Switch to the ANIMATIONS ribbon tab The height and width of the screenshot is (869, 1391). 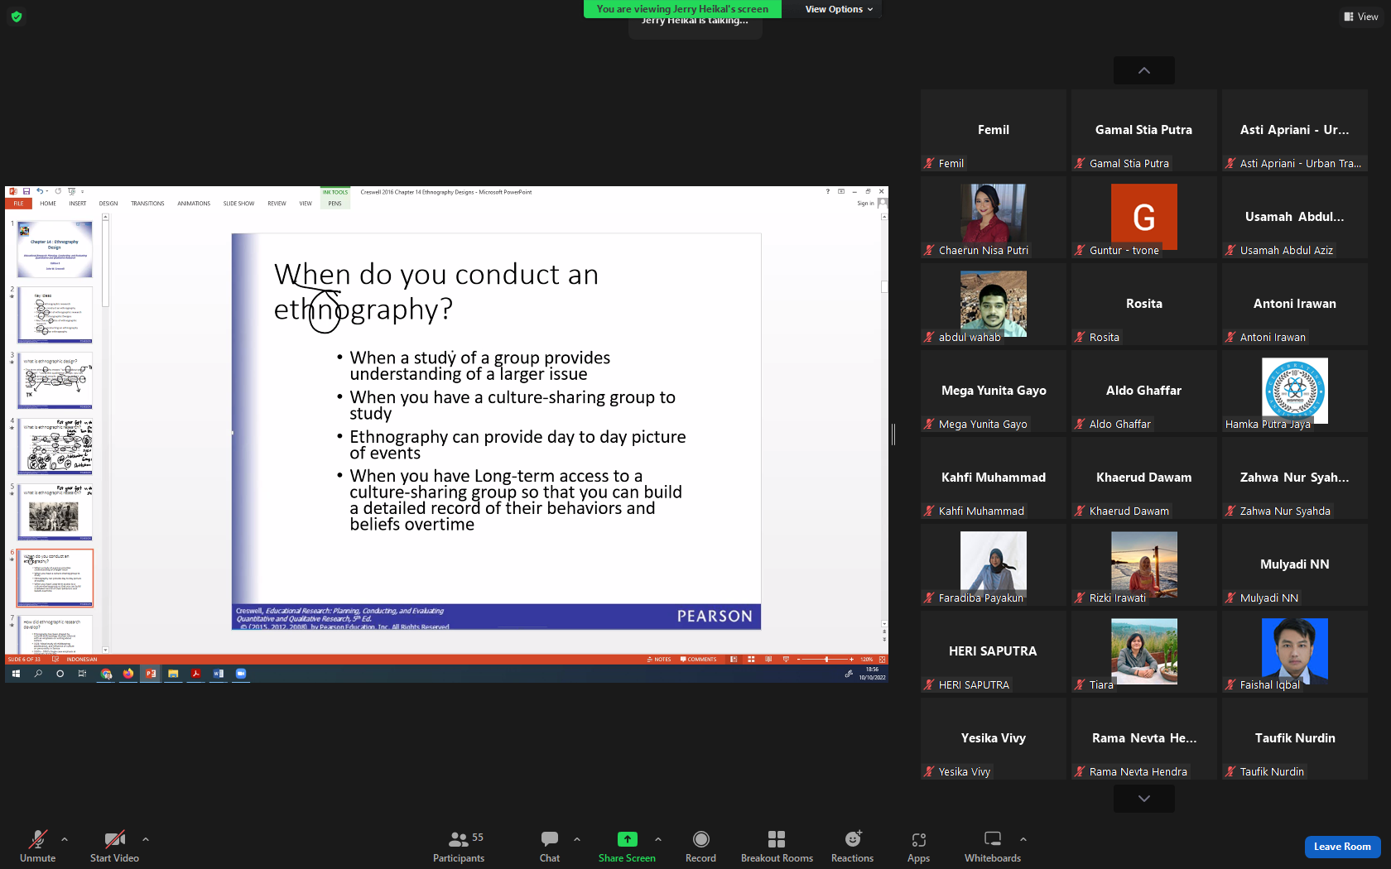point(194,204)
